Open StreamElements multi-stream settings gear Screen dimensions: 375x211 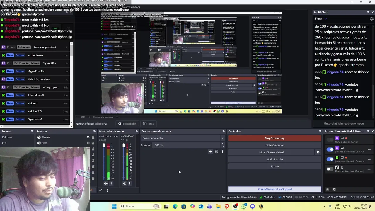(x=334, y=189)
